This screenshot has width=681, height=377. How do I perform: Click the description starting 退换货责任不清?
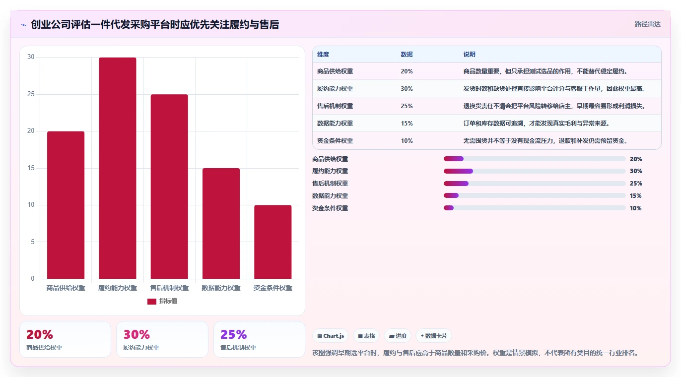554,106
